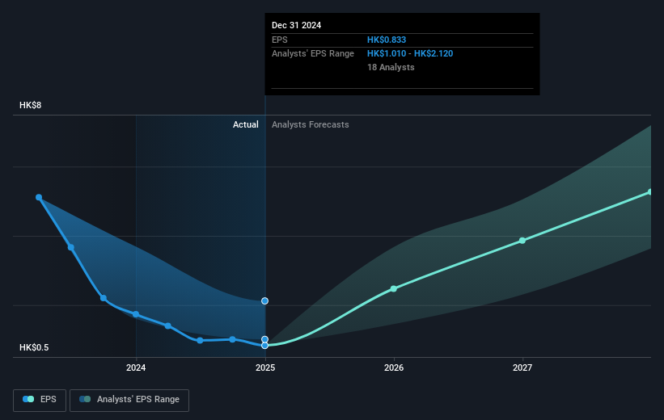Click the 'Actual' section label

246,124
